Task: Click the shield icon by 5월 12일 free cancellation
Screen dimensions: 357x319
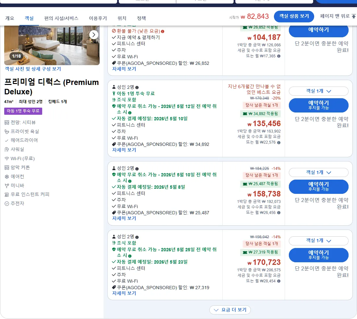Action: pos(114,106)
